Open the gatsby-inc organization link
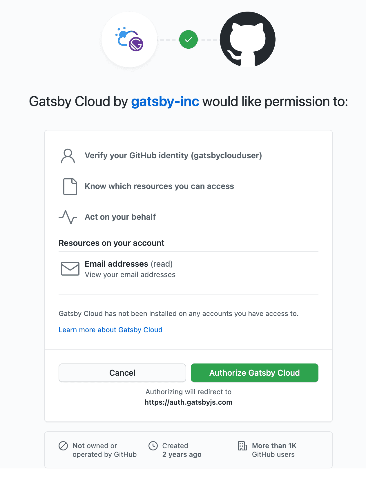Screen dimensions: 366x480 pos(165,102)
